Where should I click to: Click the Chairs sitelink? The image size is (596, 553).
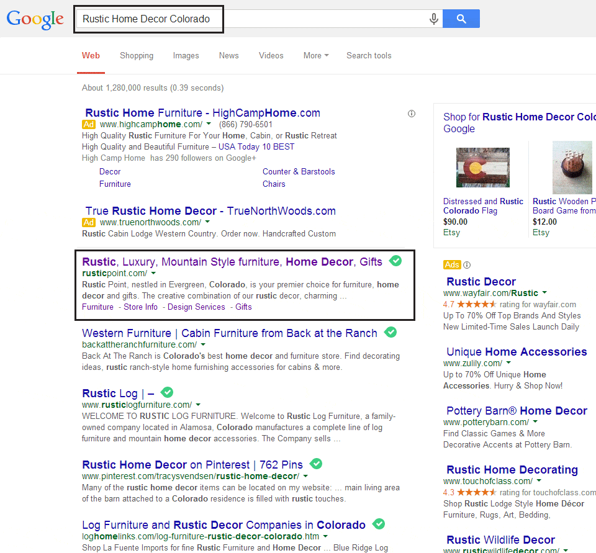click(274, 184)
